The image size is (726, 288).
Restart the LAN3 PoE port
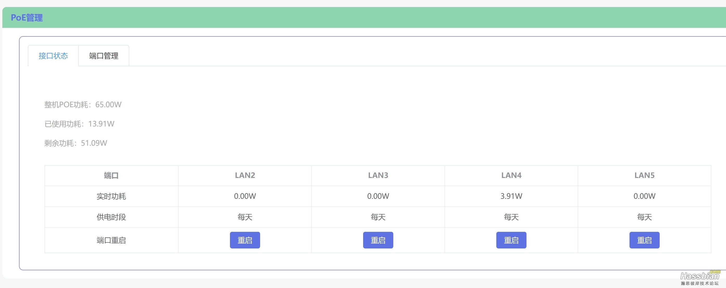(x=378, y=240)
